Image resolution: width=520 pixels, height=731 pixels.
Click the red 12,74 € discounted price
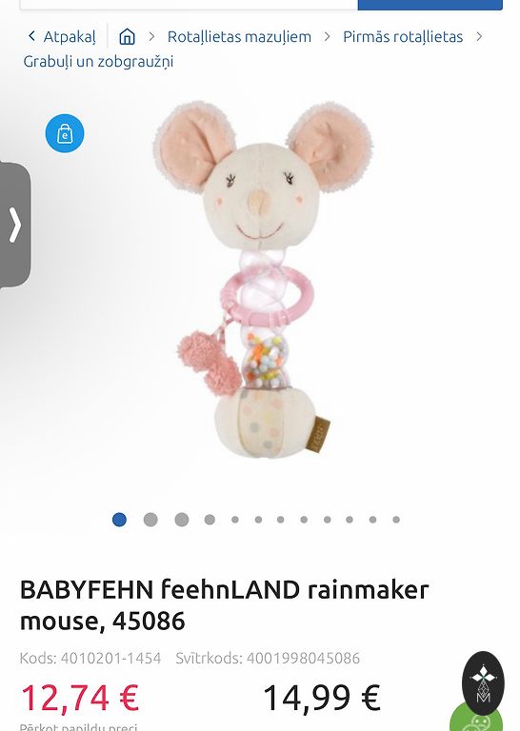[80, 698]
